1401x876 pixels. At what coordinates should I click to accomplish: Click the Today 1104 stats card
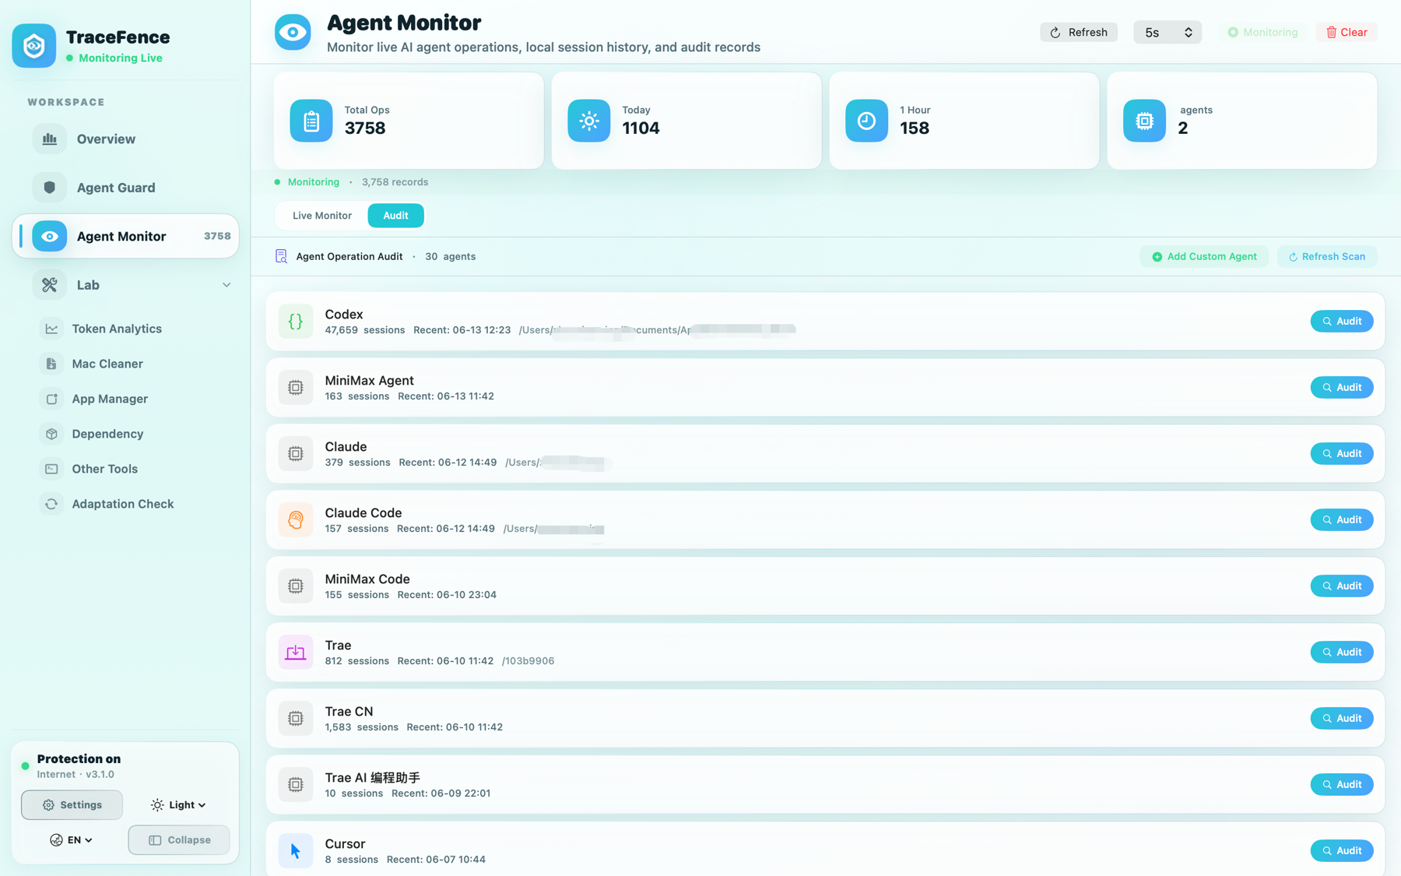pyautogui.click(x=686, y=121)
